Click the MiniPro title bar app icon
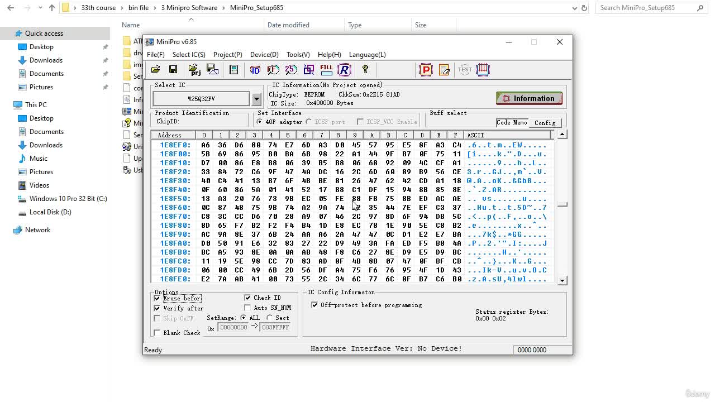The image size is (715, 402). pos(149,42)
